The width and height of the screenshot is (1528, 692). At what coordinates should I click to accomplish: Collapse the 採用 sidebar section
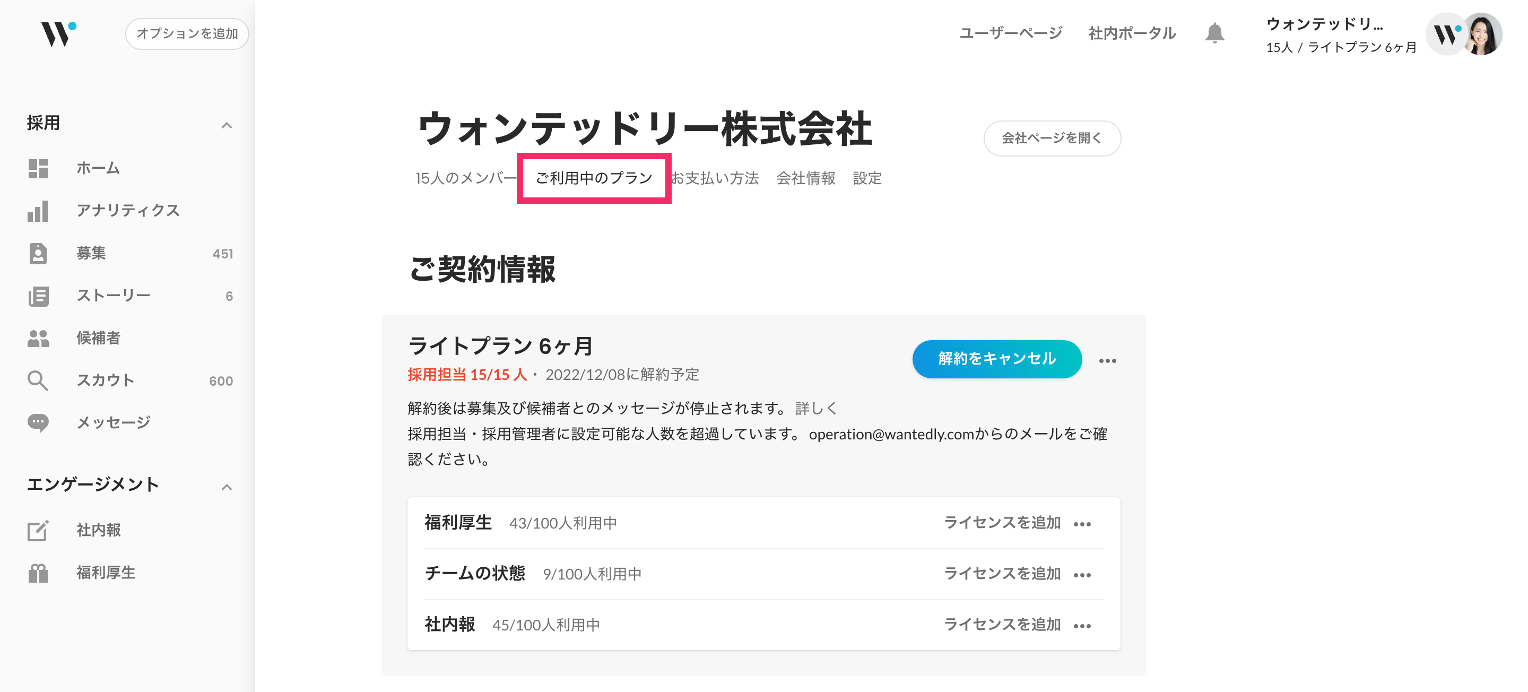(226, 125)
